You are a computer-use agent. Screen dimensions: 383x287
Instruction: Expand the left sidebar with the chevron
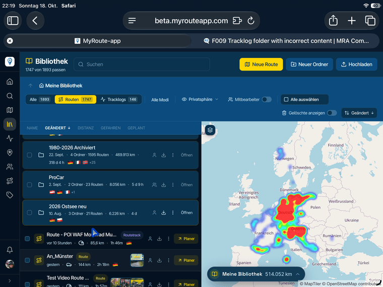pos(10,280)
